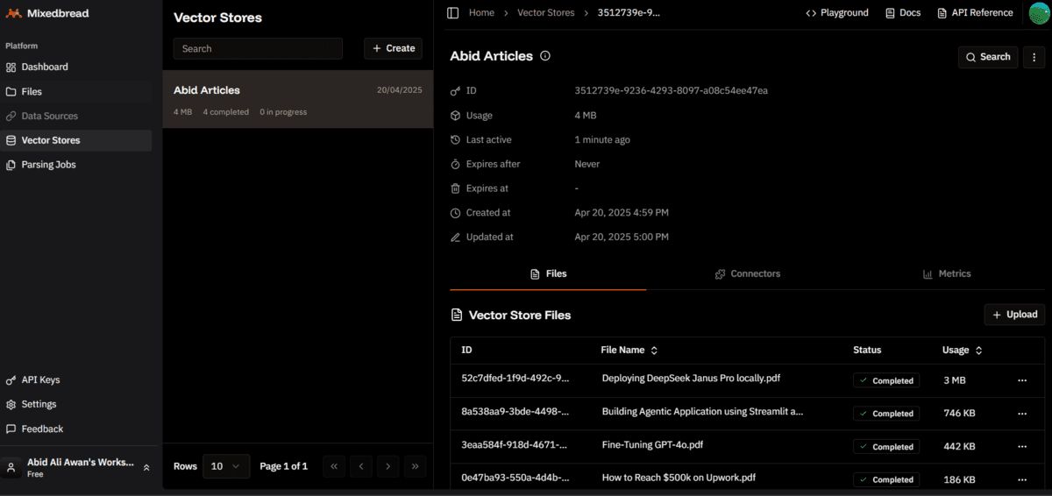This screenshot has width=1052, height=496.
Task: Open options for How to Reach $500k file
Action: [1022, 479]
